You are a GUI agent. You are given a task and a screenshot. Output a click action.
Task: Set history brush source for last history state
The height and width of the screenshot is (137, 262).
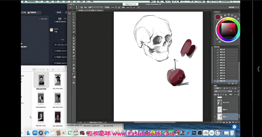215,81
